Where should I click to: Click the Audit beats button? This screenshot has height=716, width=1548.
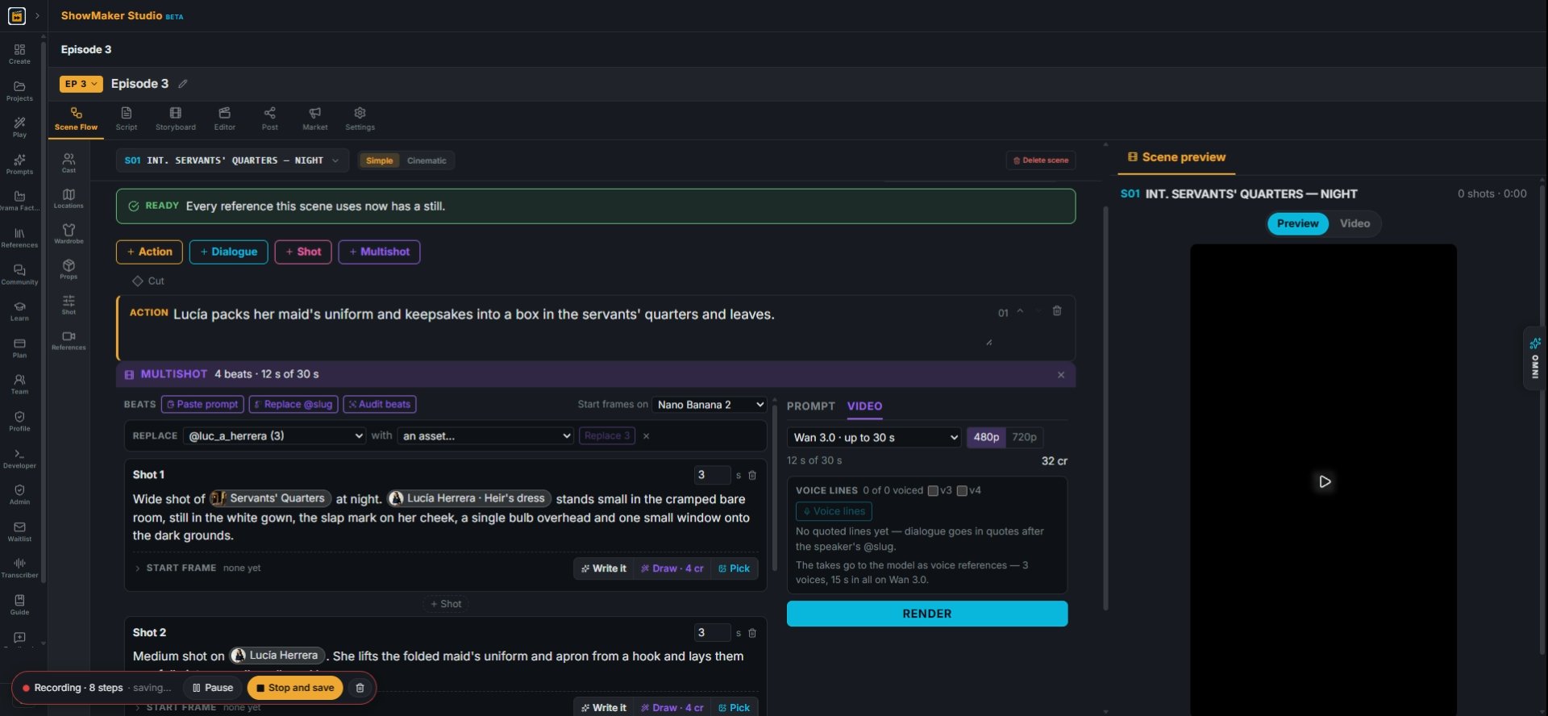(380, 405)
